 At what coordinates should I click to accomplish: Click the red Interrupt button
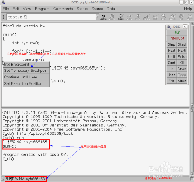177,38
